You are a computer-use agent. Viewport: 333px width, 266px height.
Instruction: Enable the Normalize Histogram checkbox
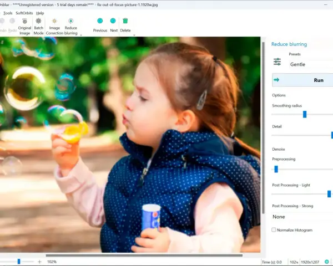click(274, 230)
